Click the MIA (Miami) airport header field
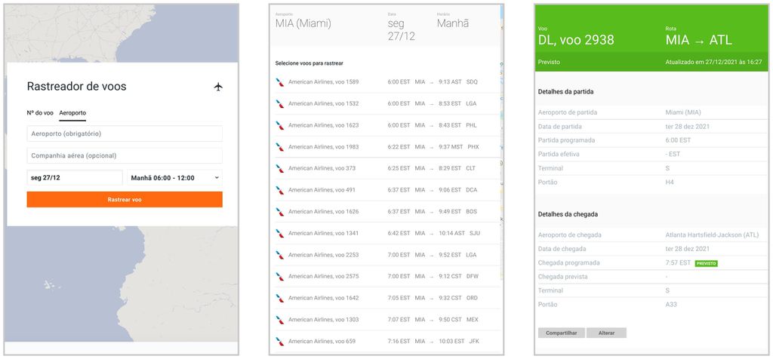Screen dimensions: 773x359 pos(303,23)
